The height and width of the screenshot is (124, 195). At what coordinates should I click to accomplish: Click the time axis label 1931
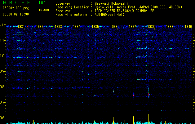coord(21,26)
